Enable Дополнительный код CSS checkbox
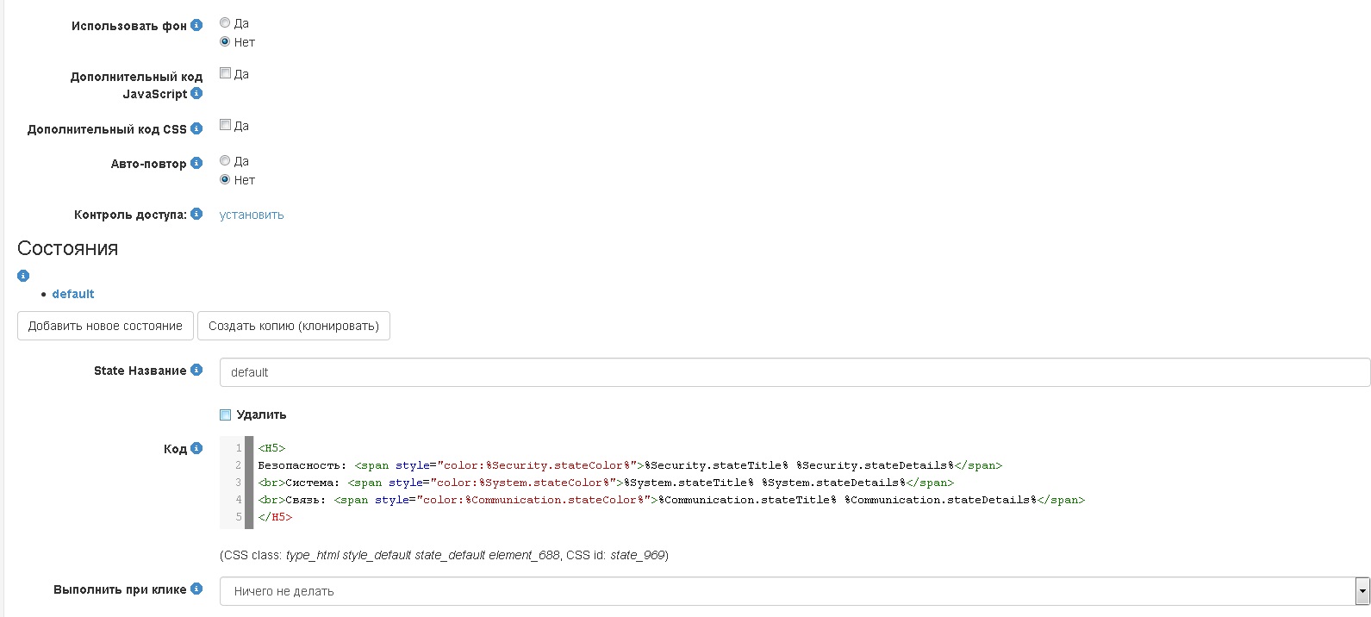Viewport: 1371px width, 617px height. pyautogui.click(x=225, y=125)
